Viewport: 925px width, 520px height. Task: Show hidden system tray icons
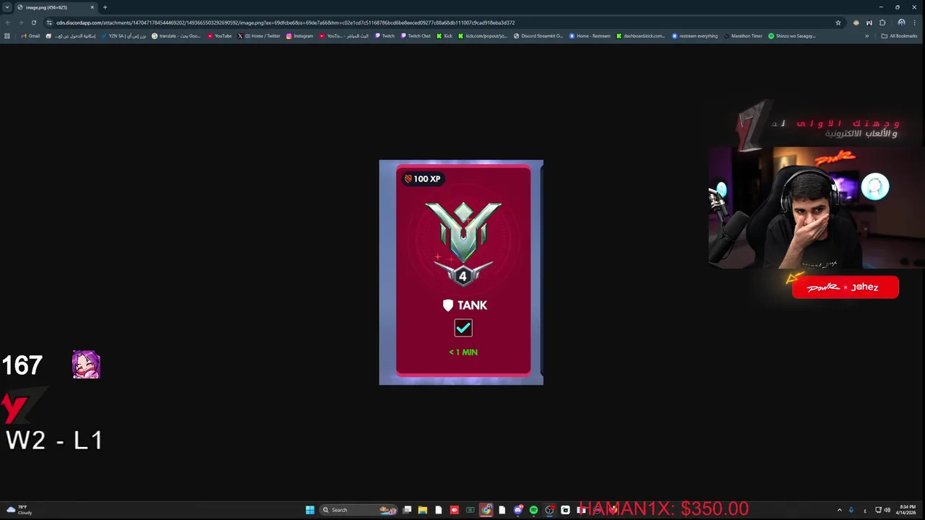point(839,510)
